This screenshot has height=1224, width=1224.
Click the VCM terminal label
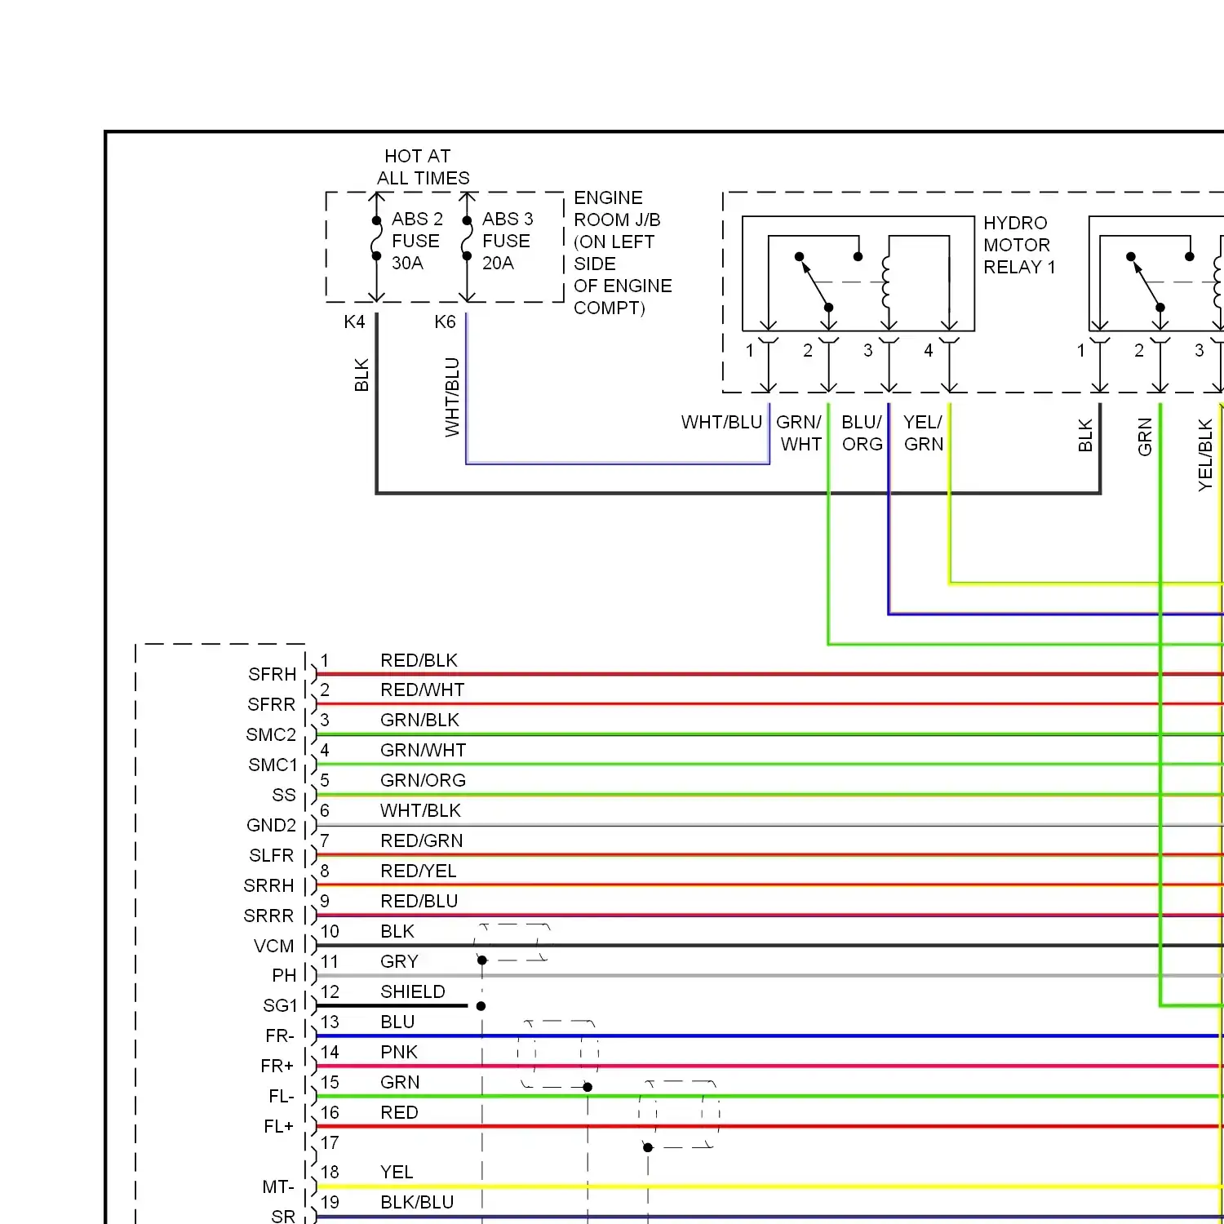point(273,946)
